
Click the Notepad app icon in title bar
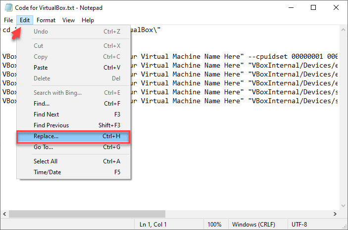tap(7, 7)
